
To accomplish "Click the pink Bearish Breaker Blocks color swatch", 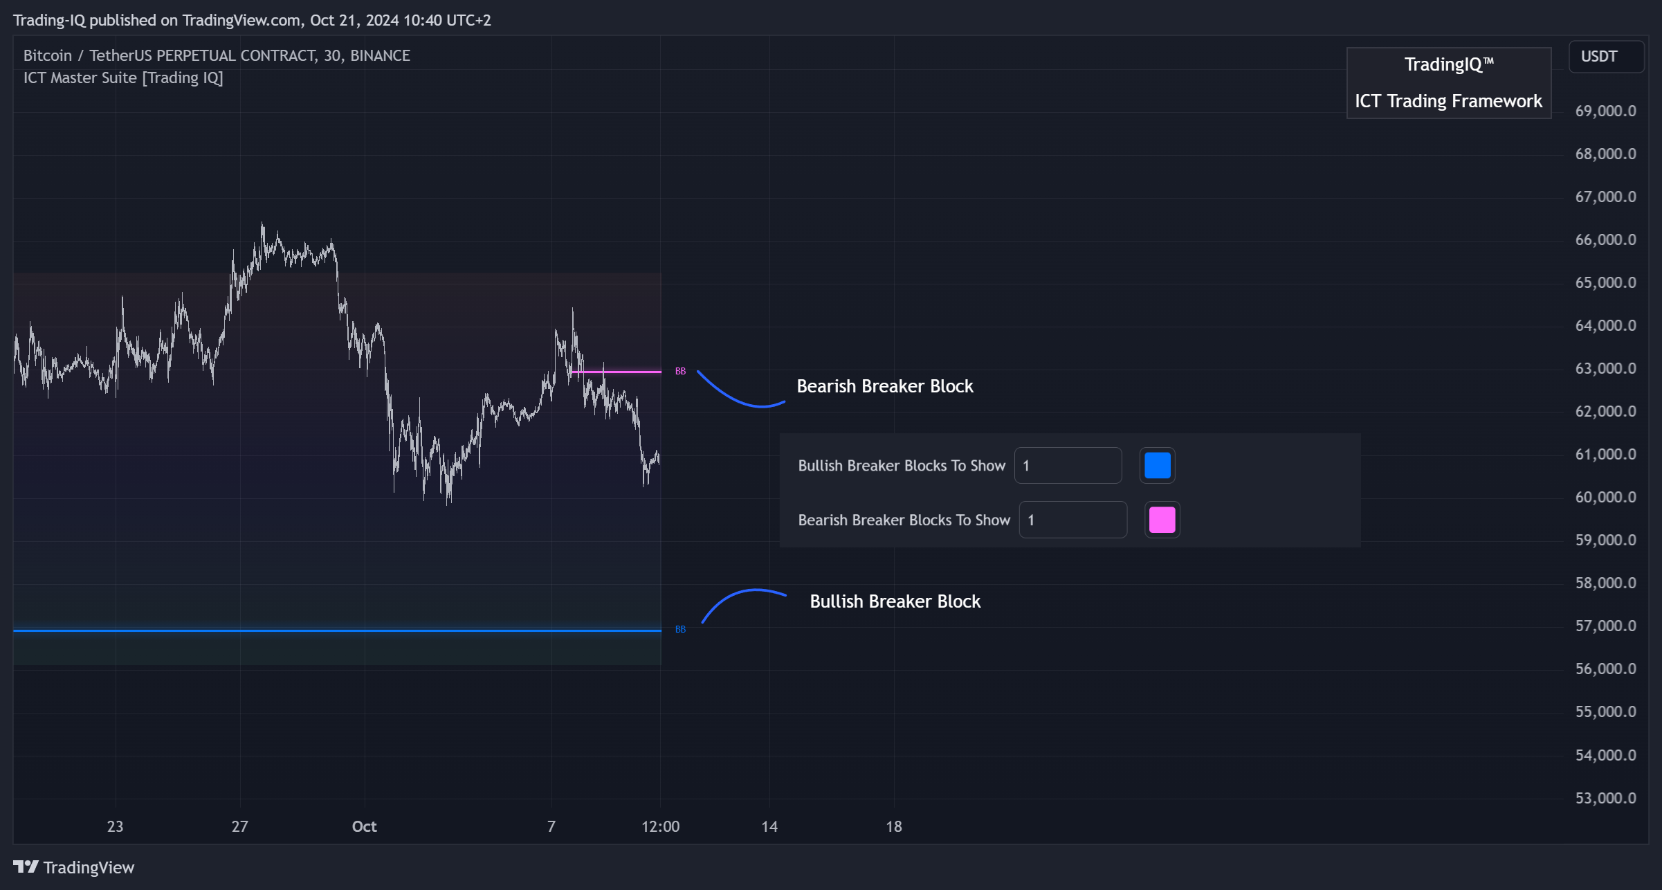I will [1162, 520].
